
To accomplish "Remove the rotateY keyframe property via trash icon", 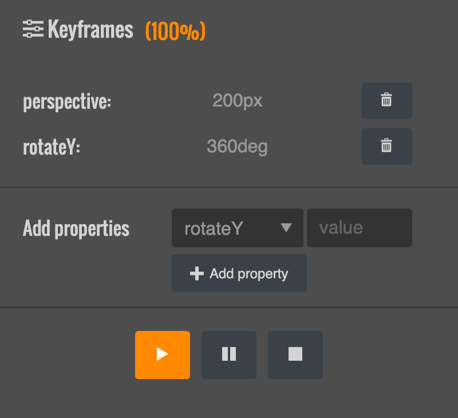I will pyautogui.click(x=386, y=147).
